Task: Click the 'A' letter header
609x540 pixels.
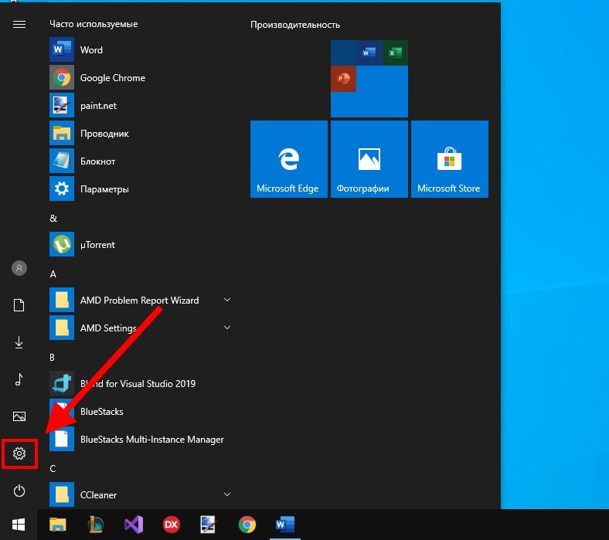Action: click(x=53, y=274)
